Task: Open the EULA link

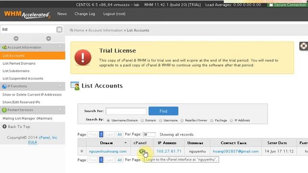Action: point(33,142)
